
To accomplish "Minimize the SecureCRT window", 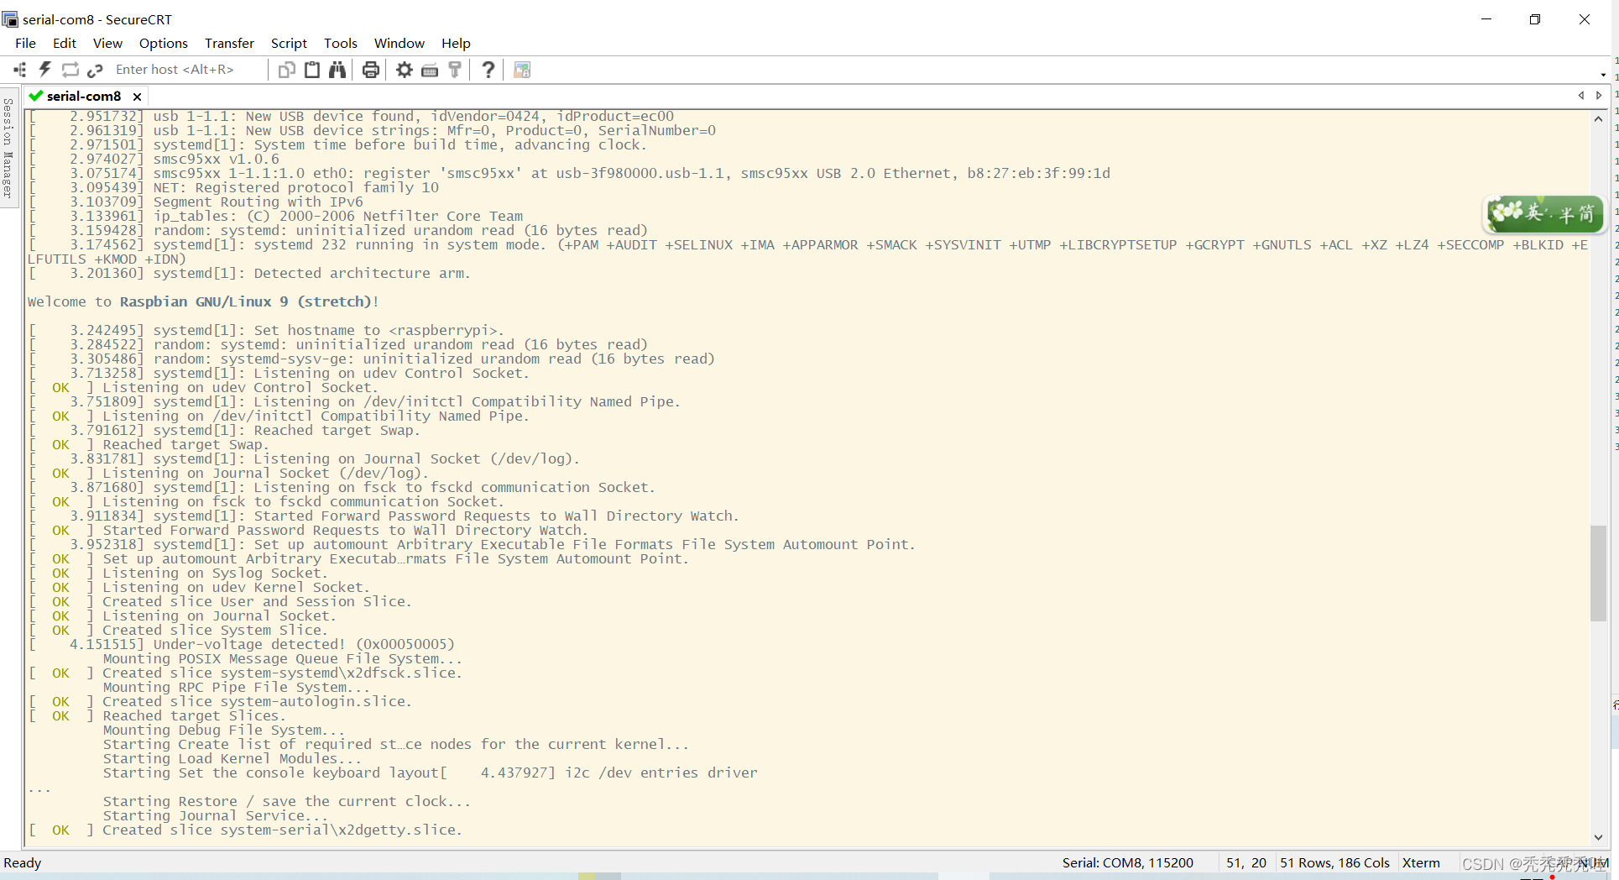I will [1486, 19].
